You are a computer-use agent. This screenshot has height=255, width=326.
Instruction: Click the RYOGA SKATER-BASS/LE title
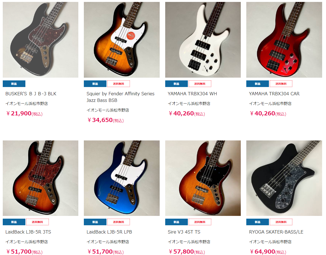276,232
